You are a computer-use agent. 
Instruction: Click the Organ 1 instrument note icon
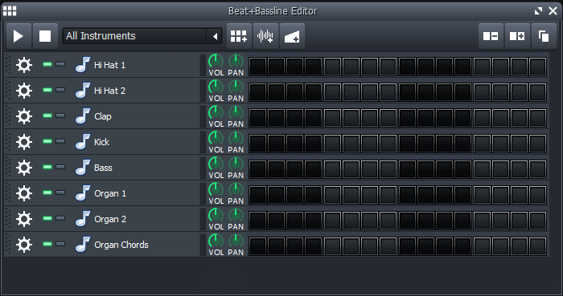(83, 193)
